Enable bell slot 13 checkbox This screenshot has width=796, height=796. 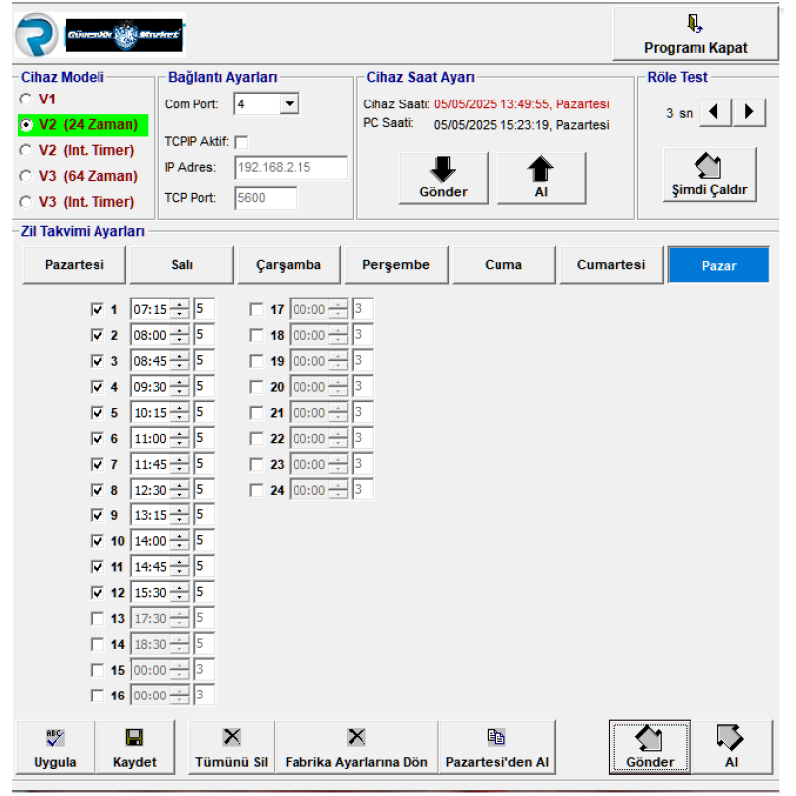coord(98,618)
